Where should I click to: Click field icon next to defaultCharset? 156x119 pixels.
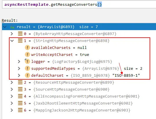click(x=27, y=76)
